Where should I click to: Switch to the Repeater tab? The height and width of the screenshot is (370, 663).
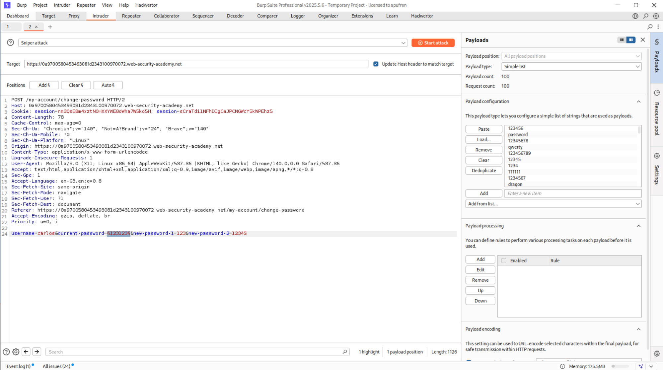(x=131, y=16)
